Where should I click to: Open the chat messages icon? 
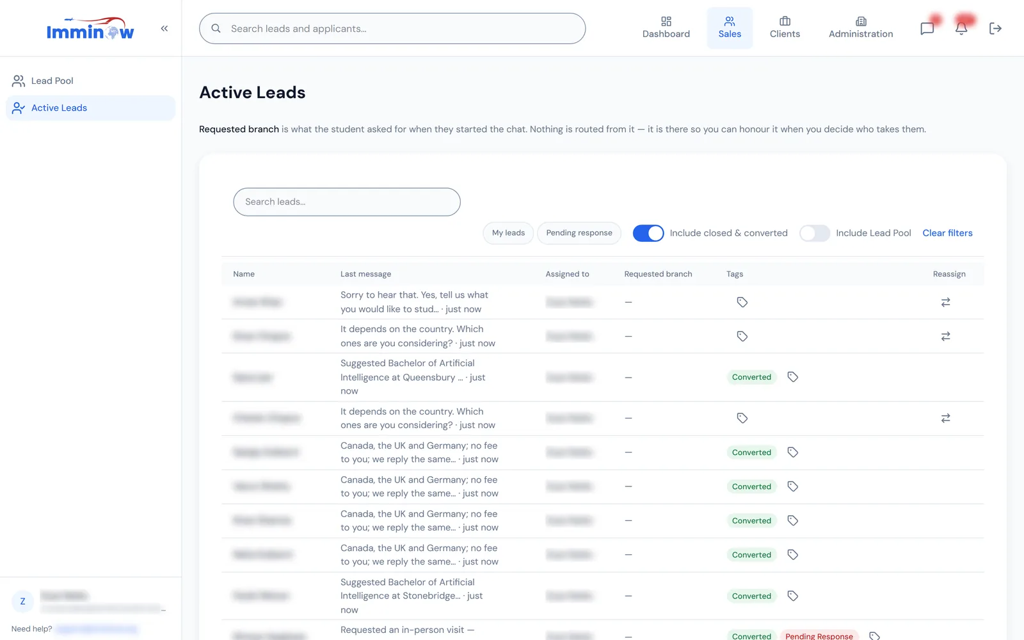927,28
